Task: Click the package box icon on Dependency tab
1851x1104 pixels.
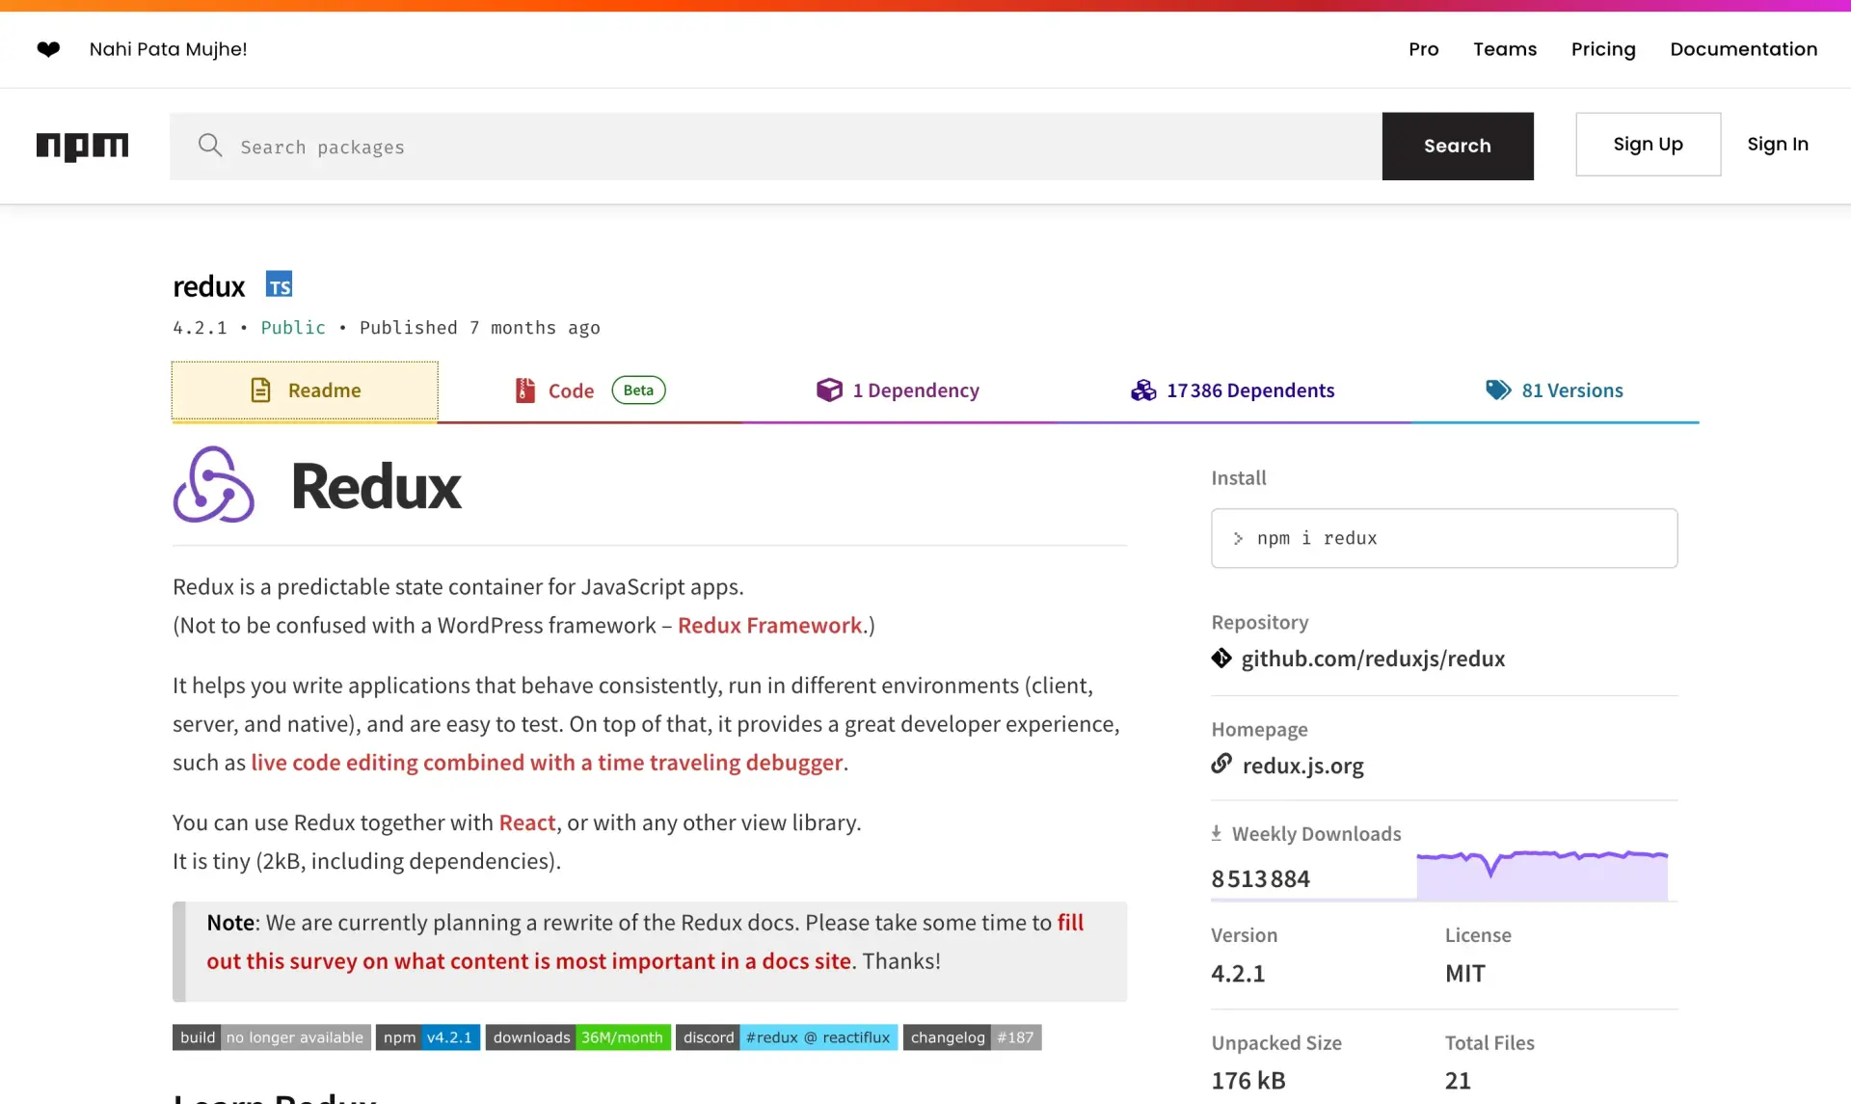Action: point(830,390)
